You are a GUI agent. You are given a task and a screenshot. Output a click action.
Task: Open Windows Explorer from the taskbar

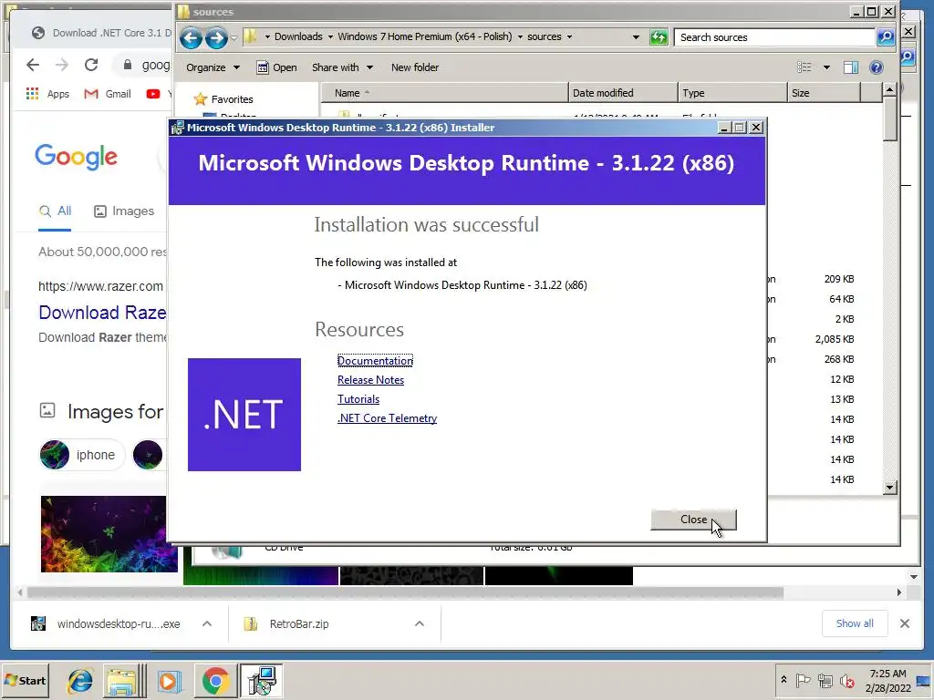(x=123, y=681)
